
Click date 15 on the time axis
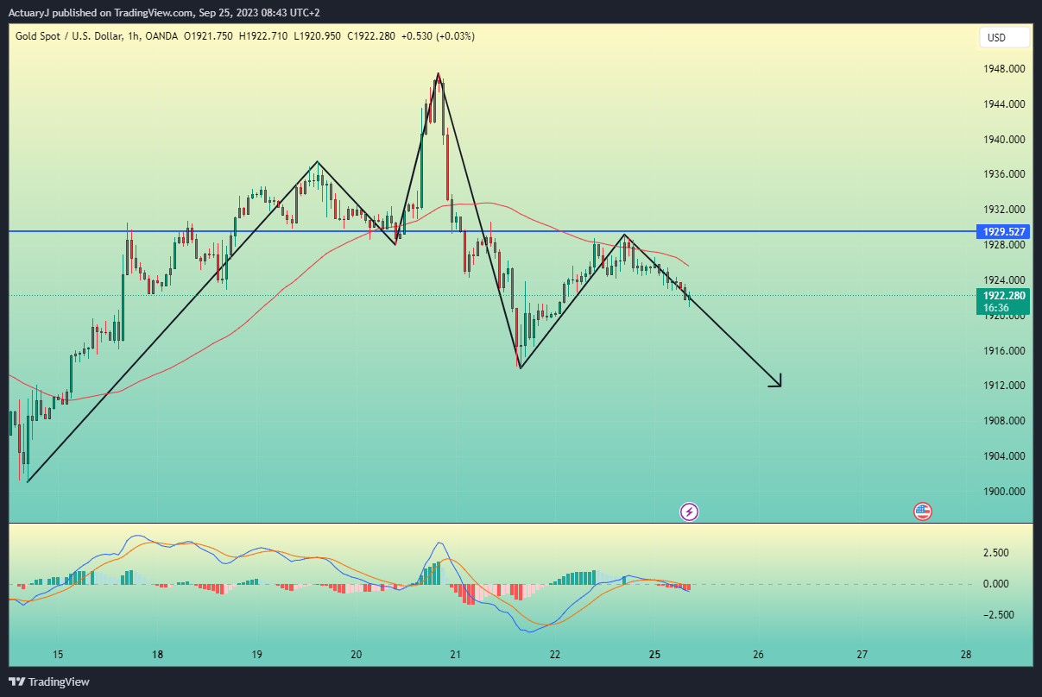click(x=58, y=655)
